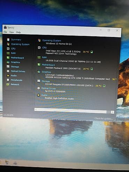Click the Storage drive icon in sidebar

8,67
